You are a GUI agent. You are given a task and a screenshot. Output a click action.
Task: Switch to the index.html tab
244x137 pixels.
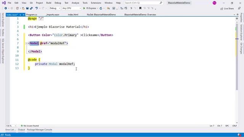click(x=73, y=14)
